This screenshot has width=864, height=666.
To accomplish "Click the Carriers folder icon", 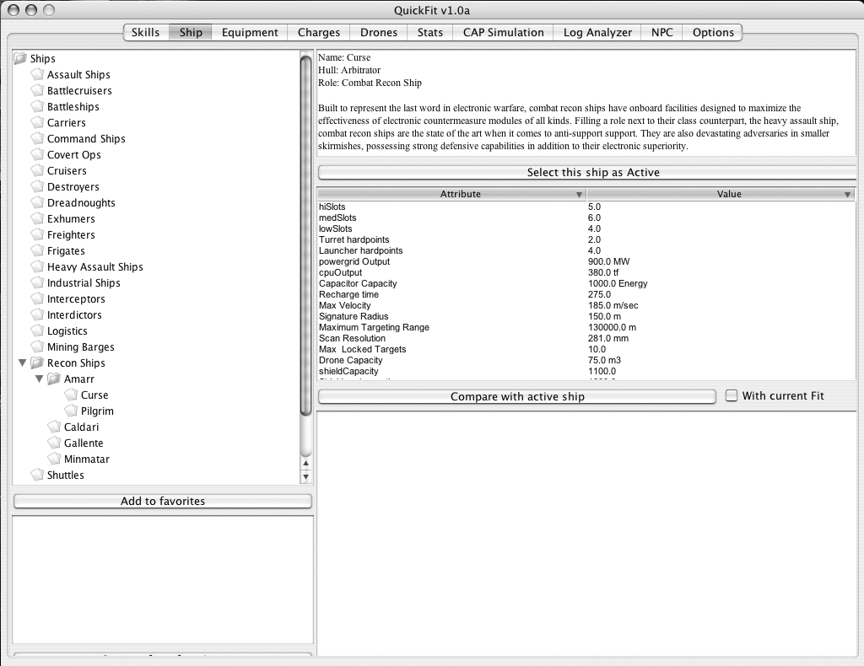I will tap(37, 122).
